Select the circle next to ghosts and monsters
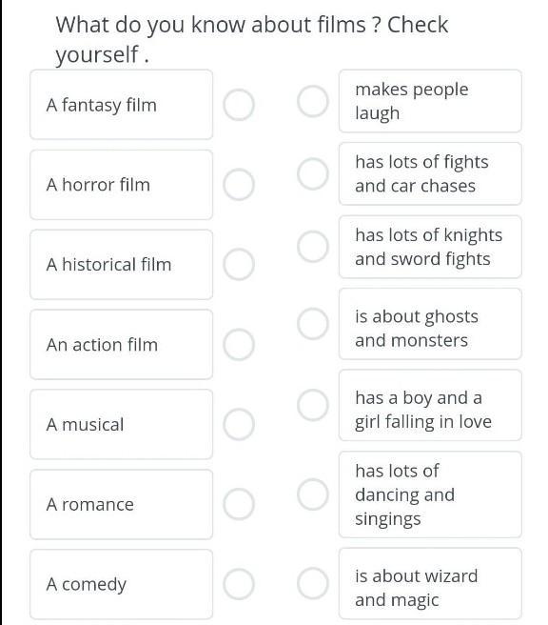 [x=313, y=324]
